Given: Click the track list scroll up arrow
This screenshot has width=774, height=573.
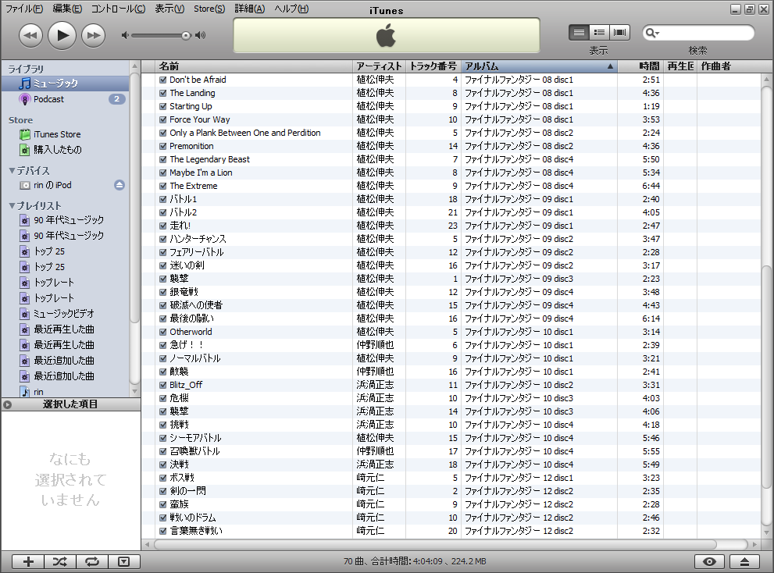Looking at the screenshot, I should (x=766, y=79).
